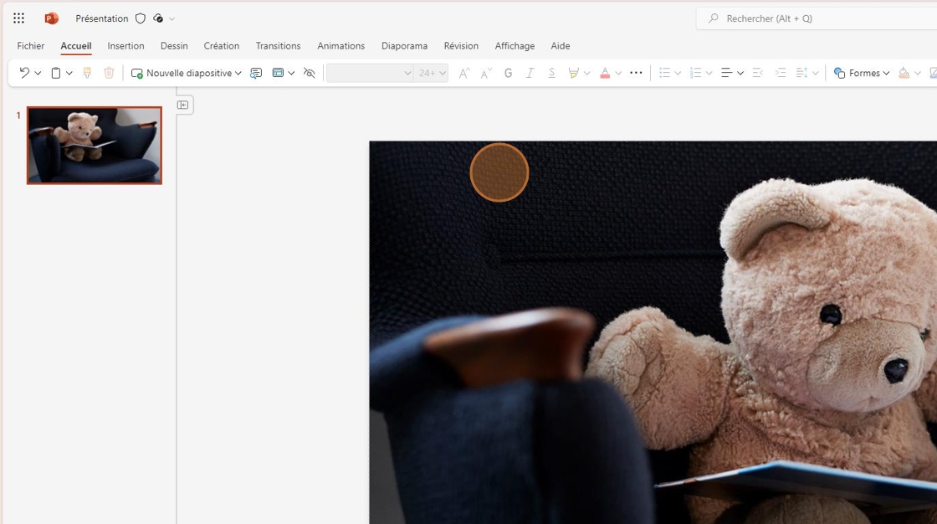Click the font color A swatch
Viewport: 937px width, 524px height.
605,73
